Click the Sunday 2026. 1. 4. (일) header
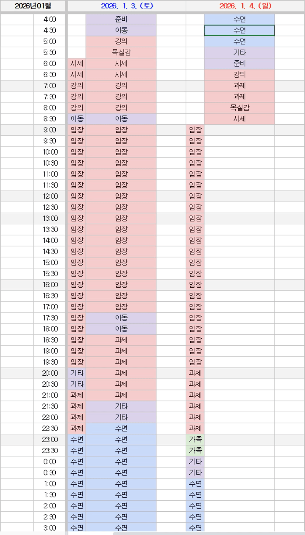 click(x=245, y=6)
